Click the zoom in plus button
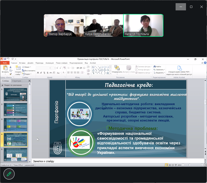This screenshot has height=183, width=207. click(x=202, y=165)
